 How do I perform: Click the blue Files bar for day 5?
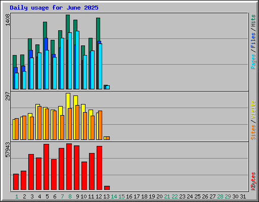[x=46, y=44]
